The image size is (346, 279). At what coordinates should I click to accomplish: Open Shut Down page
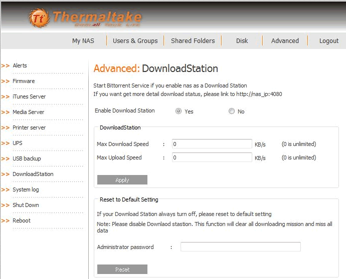(x=26, y=205)
